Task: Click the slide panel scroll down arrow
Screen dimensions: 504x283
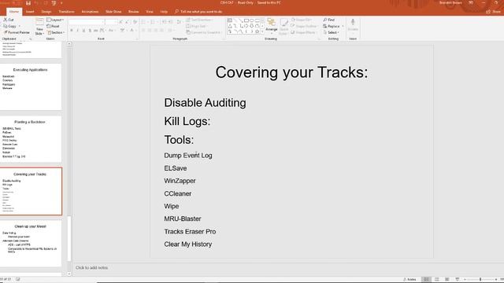Action: (69, 274)
